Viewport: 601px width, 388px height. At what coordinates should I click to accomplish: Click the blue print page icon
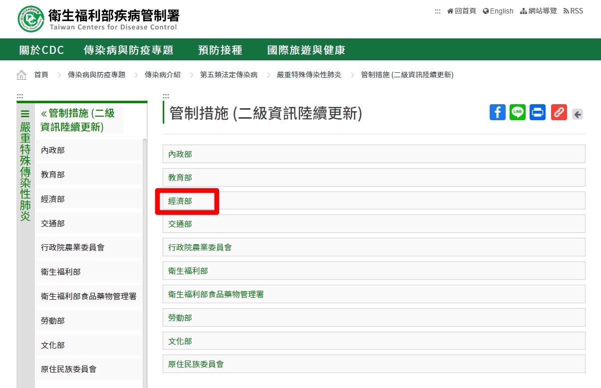538,112
